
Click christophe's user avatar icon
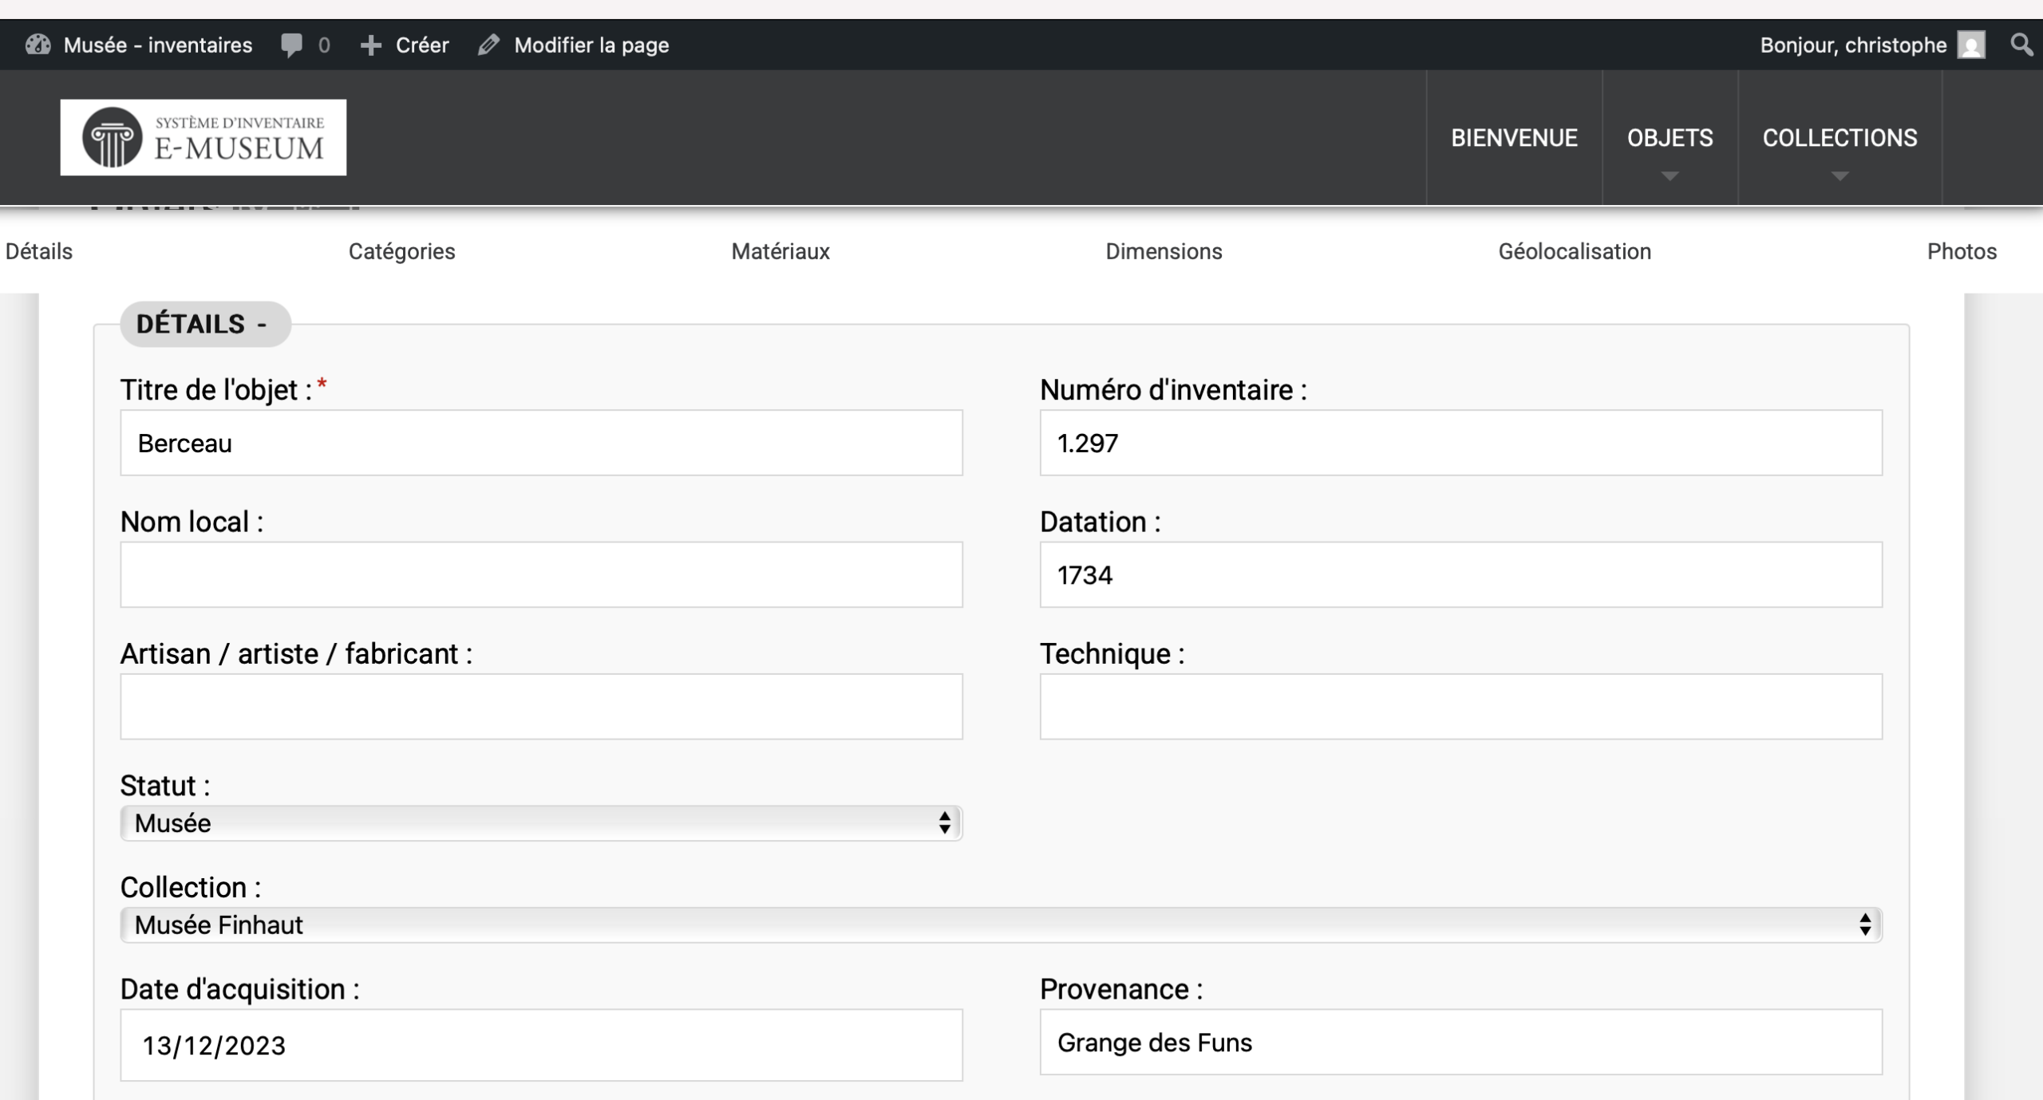1971,45
